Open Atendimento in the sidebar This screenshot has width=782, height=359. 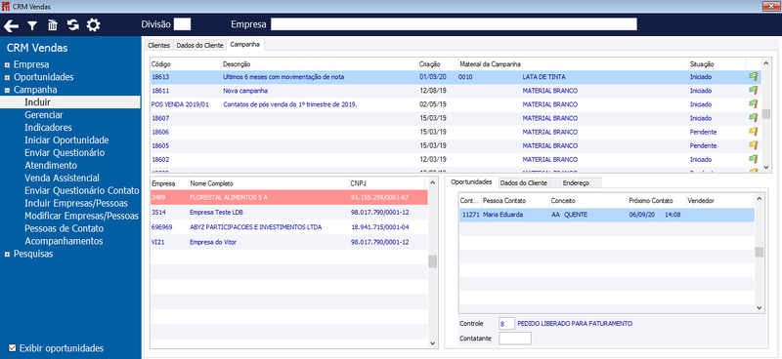click(x=51, y=165)
